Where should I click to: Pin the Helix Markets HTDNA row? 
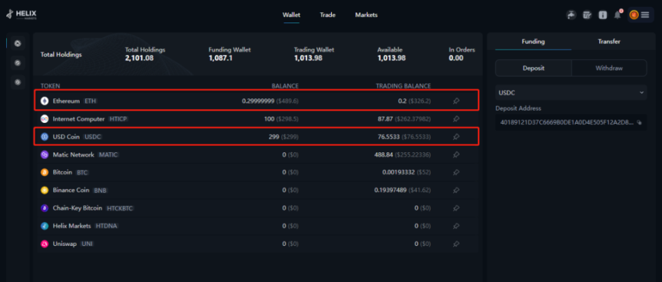(x=456, y=226)
